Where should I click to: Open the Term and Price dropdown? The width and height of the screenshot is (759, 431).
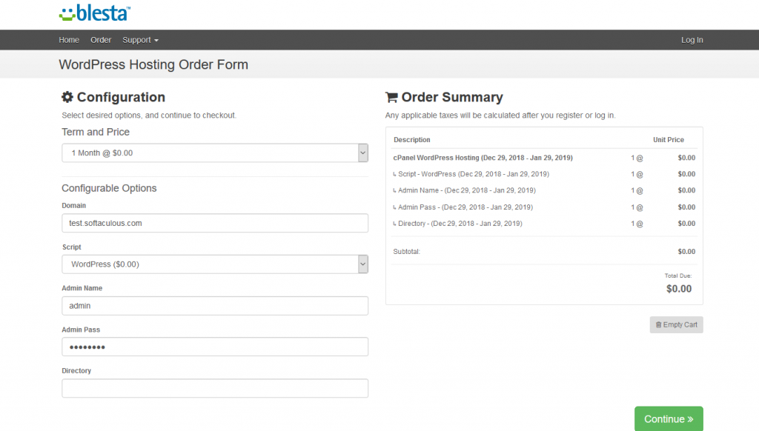click(x=215, y=153)
